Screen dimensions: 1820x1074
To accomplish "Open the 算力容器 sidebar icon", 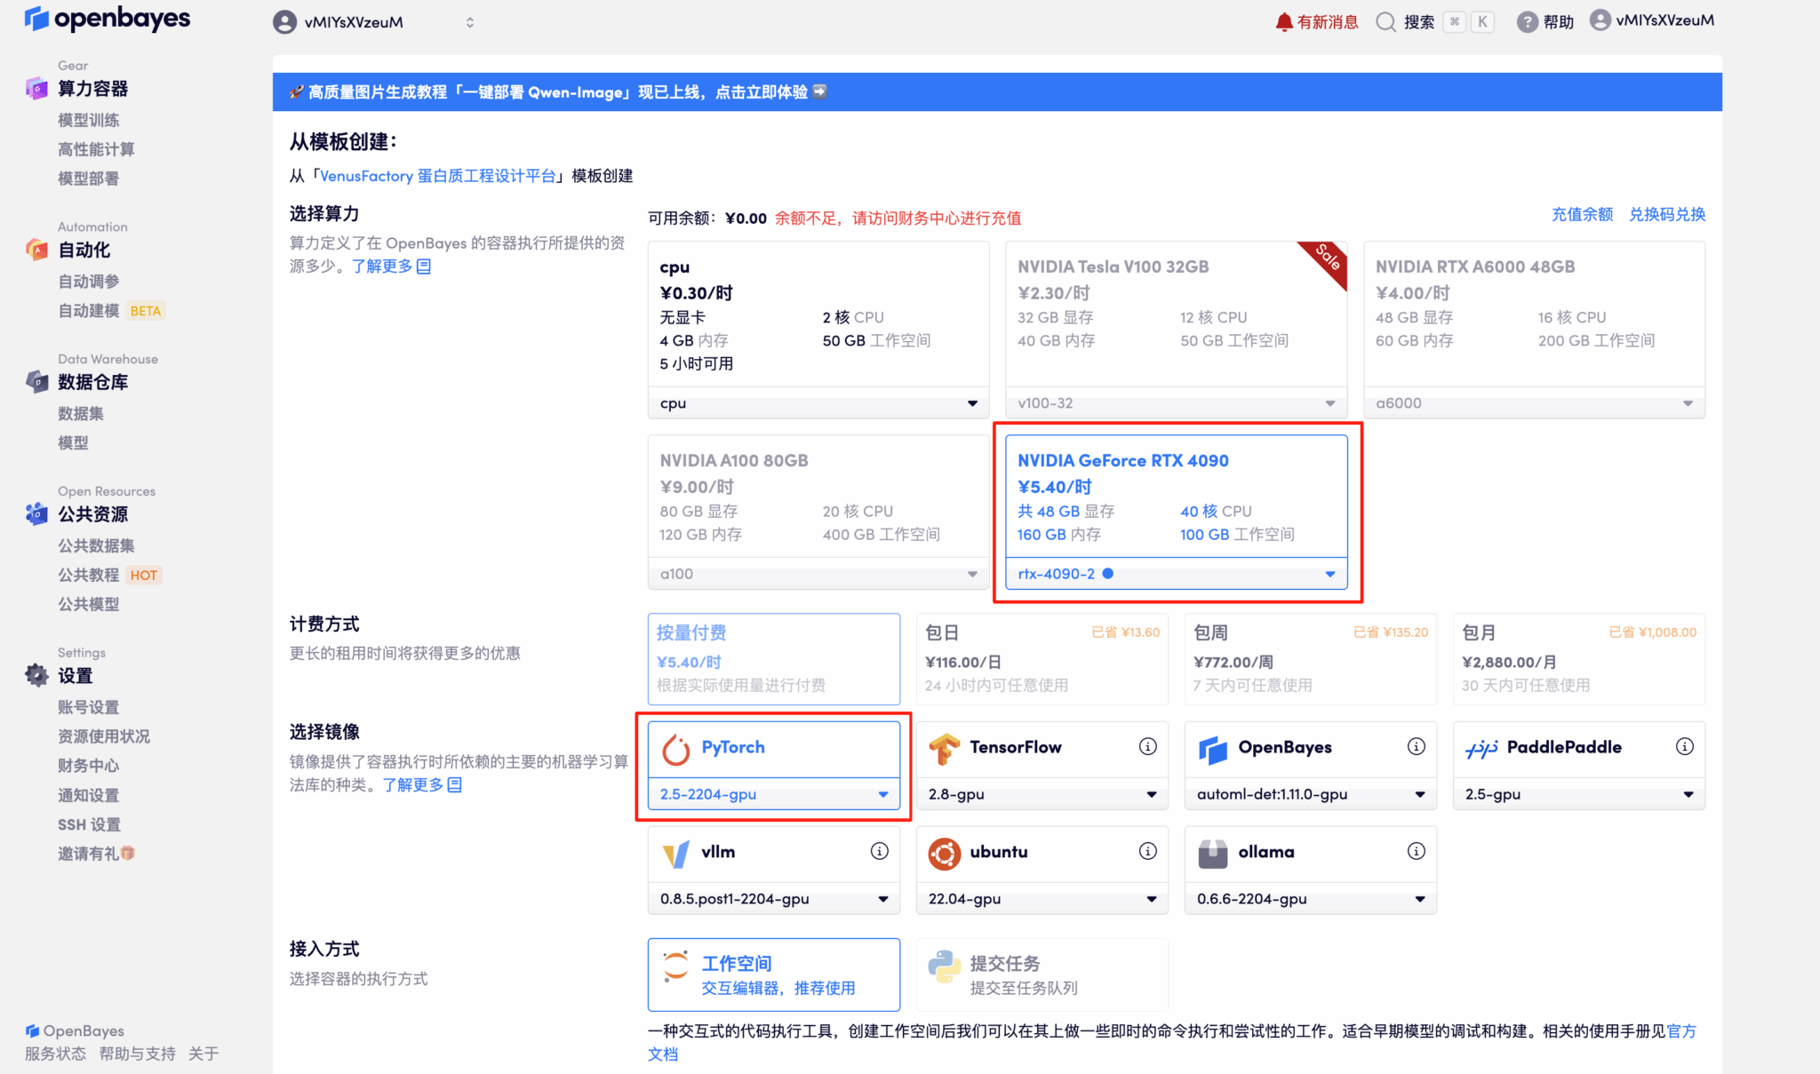I will tap(36, 88).
